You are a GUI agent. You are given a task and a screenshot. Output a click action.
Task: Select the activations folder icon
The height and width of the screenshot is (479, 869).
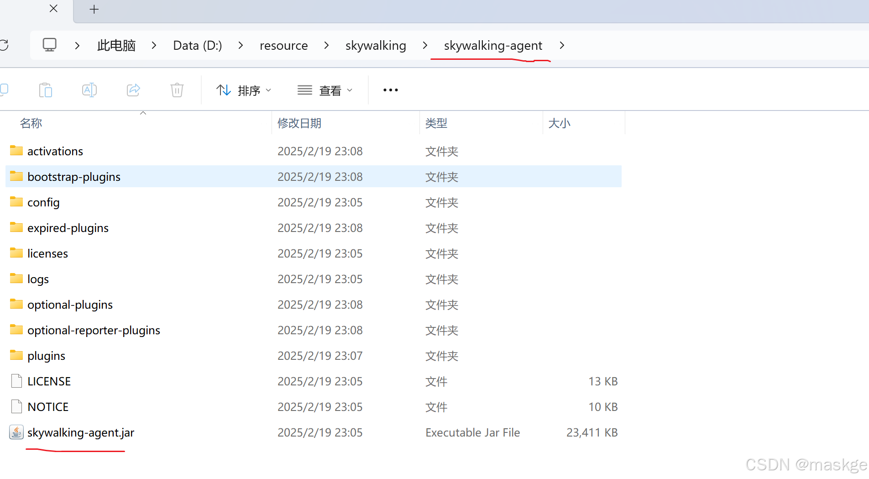click(16, 151)
